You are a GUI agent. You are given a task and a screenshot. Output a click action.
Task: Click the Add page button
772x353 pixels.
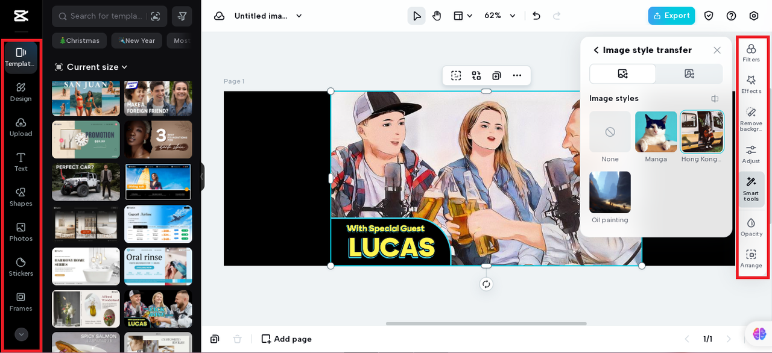[286, 339]
